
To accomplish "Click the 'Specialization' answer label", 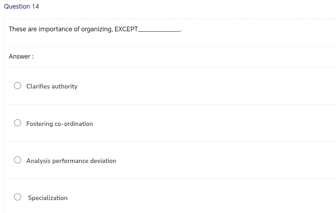I will [x=47, y=198].
